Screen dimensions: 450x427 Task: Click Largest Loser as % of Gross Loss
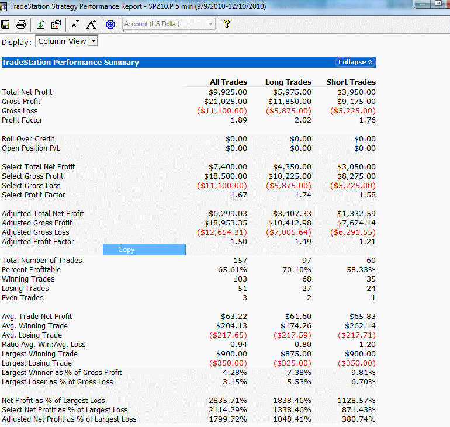pyautogui.click(x=57, y=382)
